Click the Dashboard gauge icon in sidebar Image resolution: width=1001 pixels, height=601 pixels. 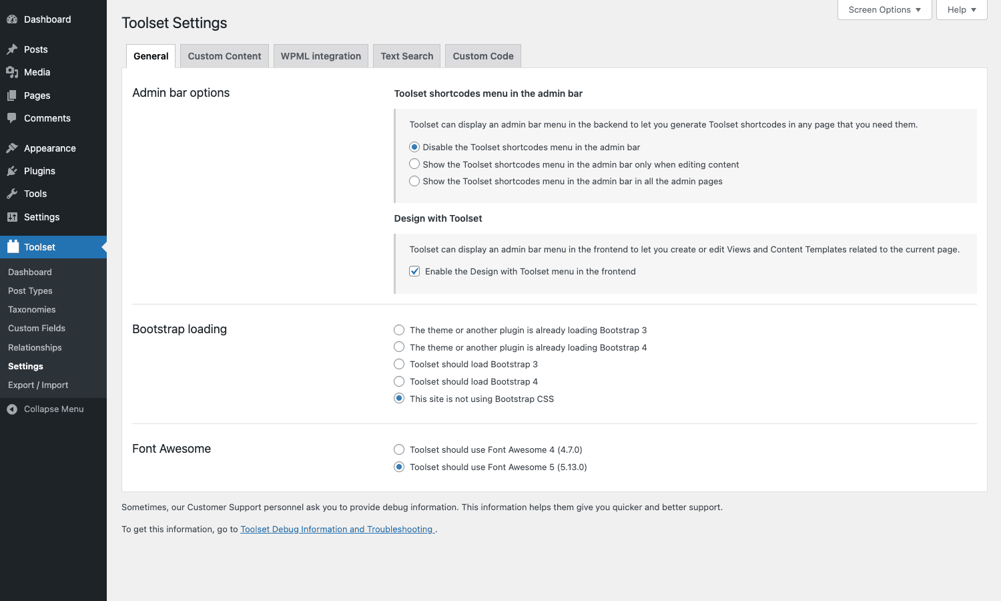[x=12, y=19]
